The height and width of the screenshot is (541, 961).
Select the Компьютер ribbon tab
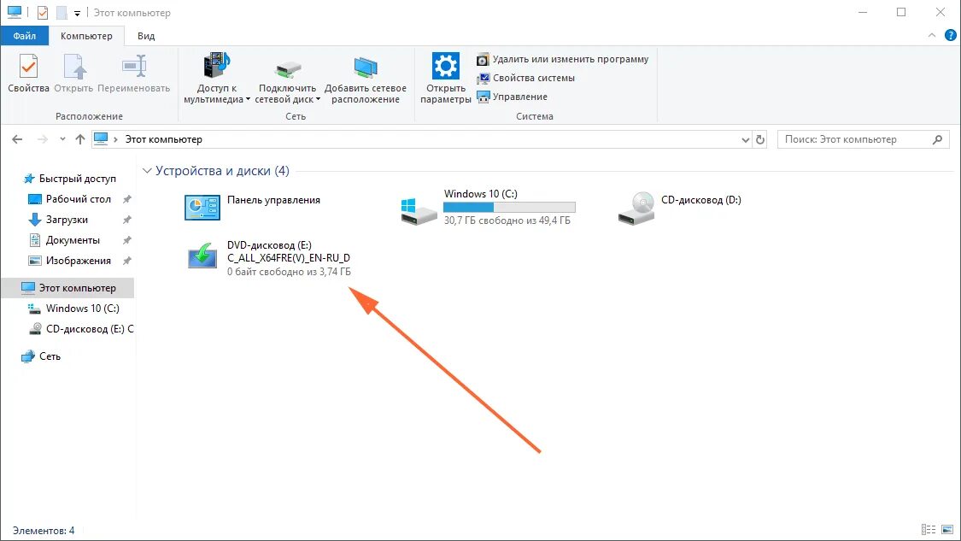86,36
